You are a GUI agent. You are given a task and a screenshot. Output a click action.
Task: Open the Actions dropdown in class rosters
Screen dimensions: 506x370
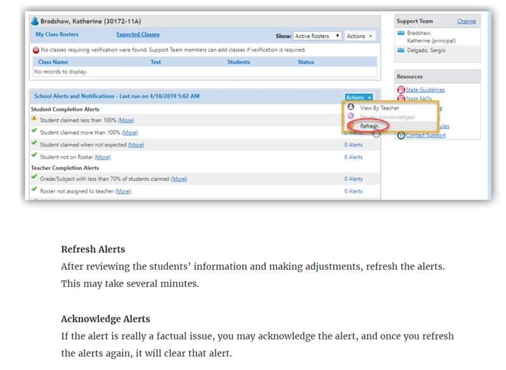click(360, 36)
